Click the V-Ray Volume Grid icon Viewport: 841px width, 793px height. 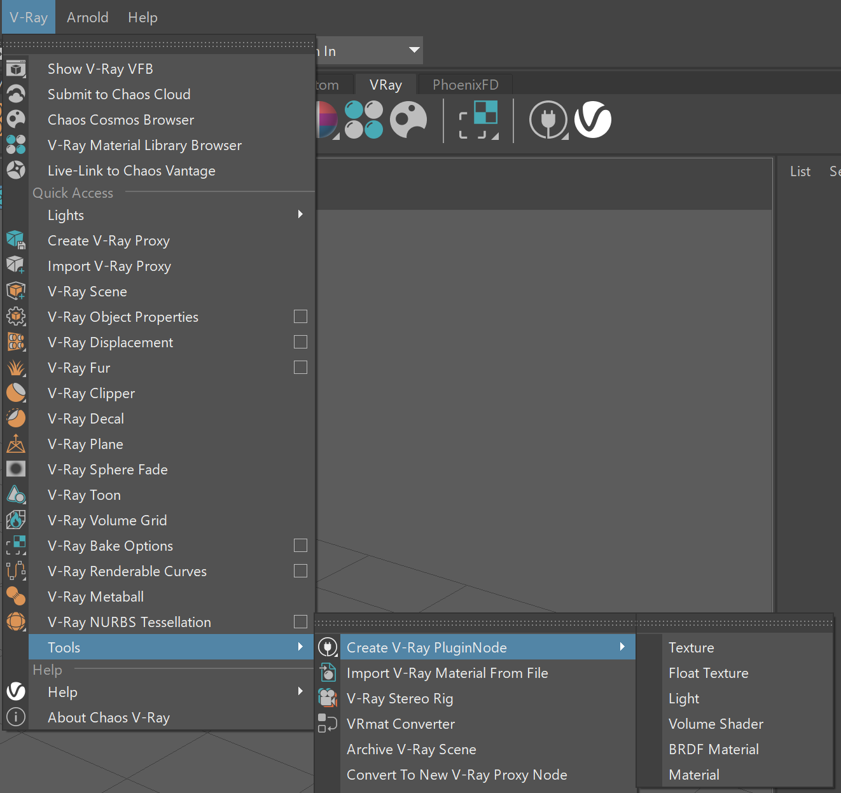tap(16, 520)
